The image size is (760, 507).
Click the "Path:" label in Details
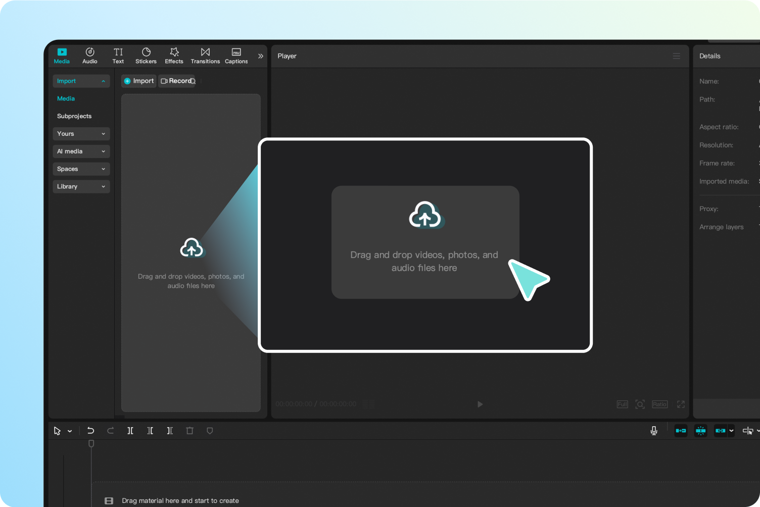707,99
